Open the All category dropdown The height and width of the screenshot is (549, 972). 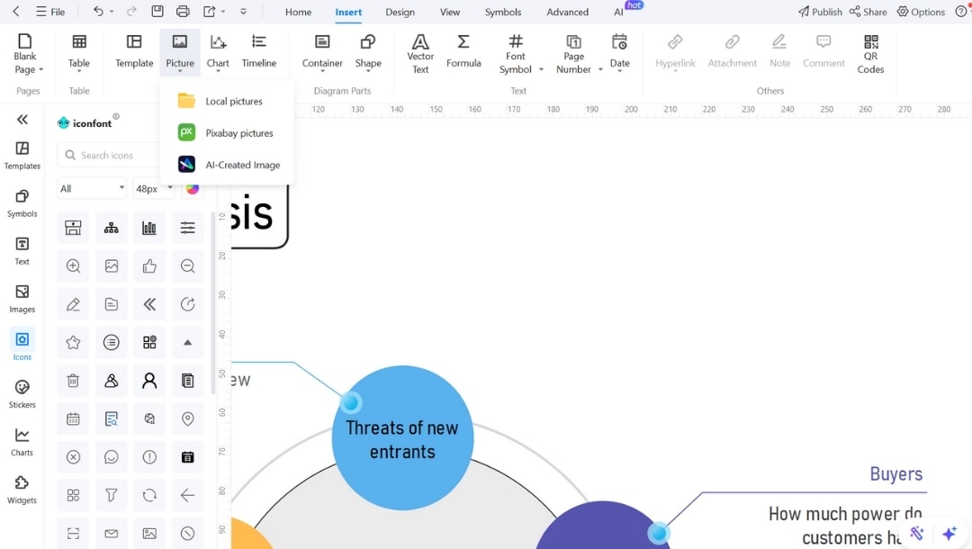tap(92, 188)
